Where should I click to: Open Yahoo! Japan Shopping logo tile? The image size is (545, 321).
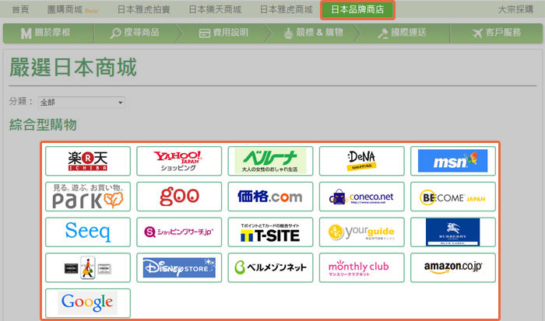tap(179, 161)
